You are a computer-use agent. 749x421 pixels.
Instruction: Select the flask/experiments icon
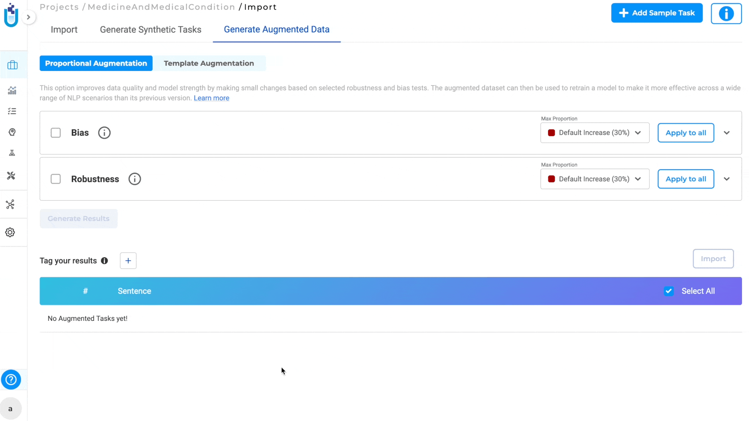click(12, 153)
